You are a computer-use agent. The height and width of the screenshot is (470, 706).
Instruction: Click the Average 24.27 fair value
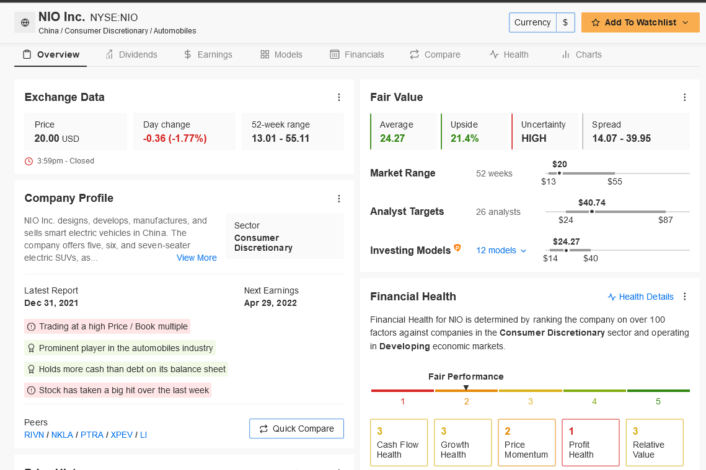pyautogui.click(x=392, y=139)
